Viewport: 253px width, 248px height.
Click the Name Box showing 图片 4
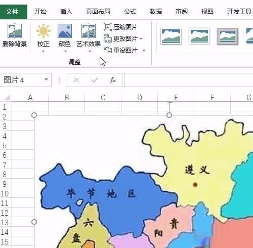(x=26, y=80)
